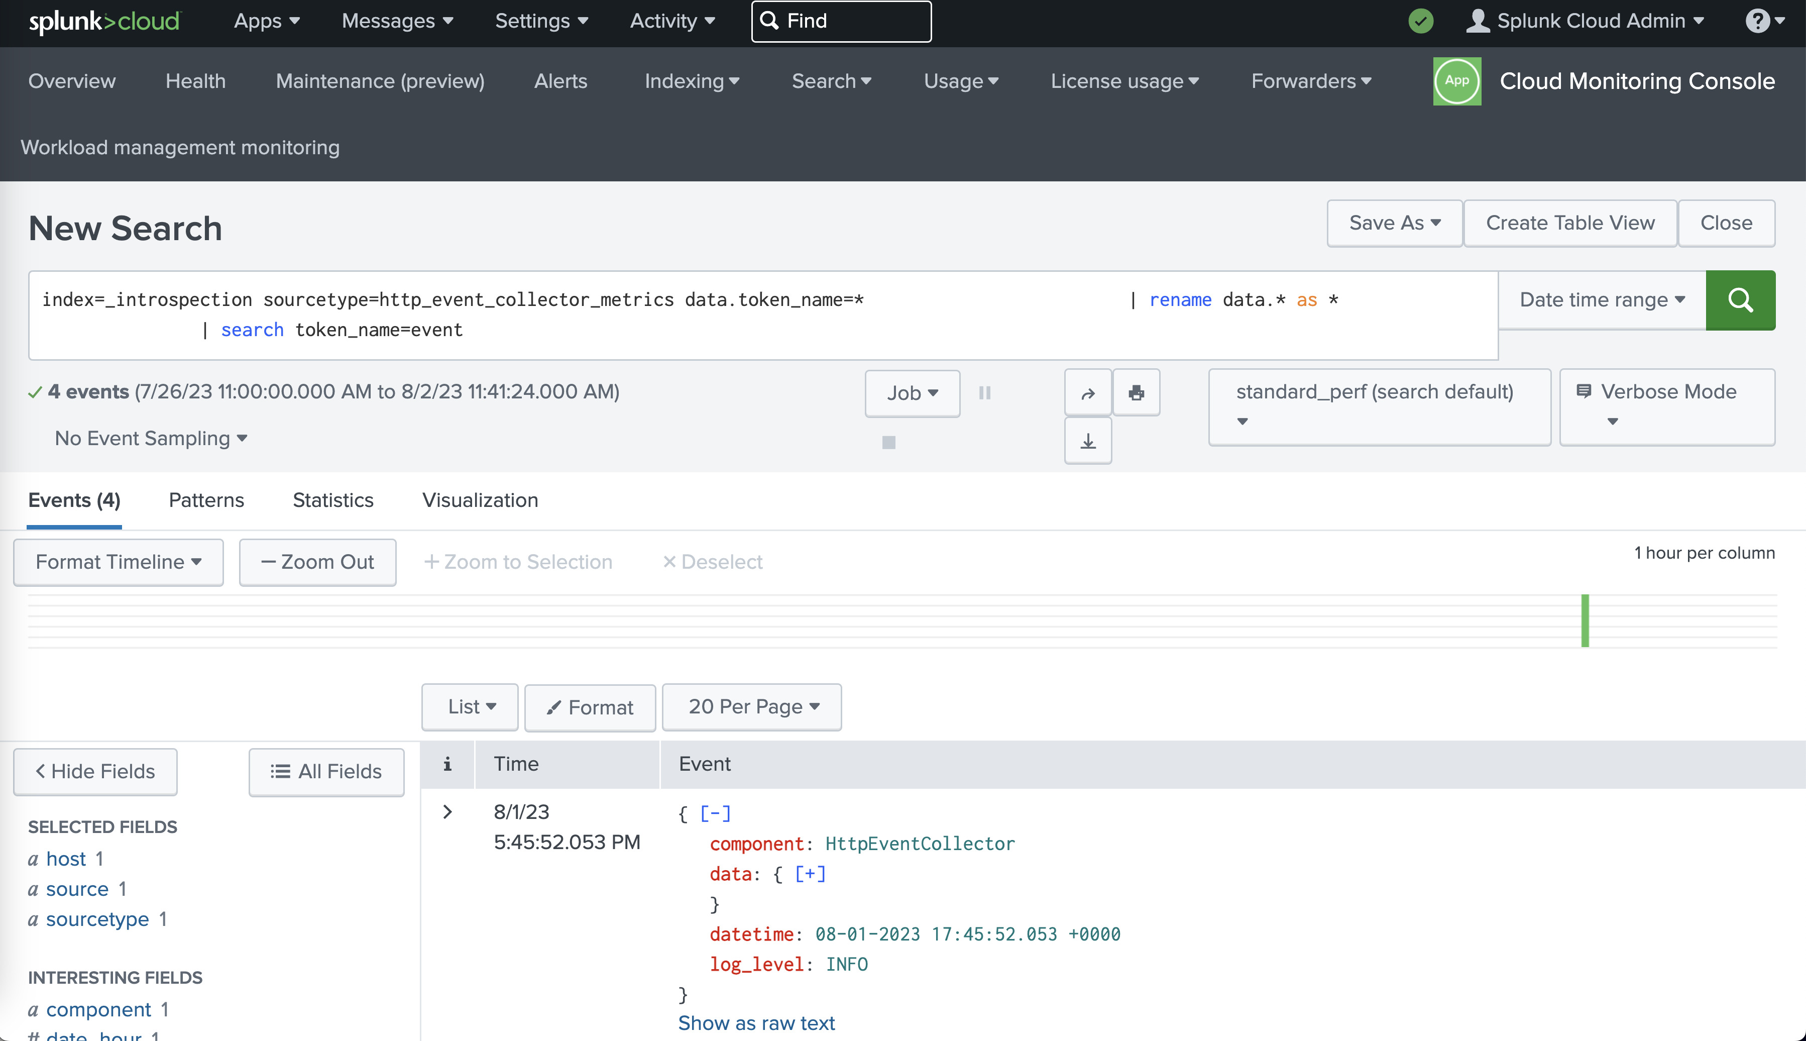Open the Alerts page

pos(560,81)
